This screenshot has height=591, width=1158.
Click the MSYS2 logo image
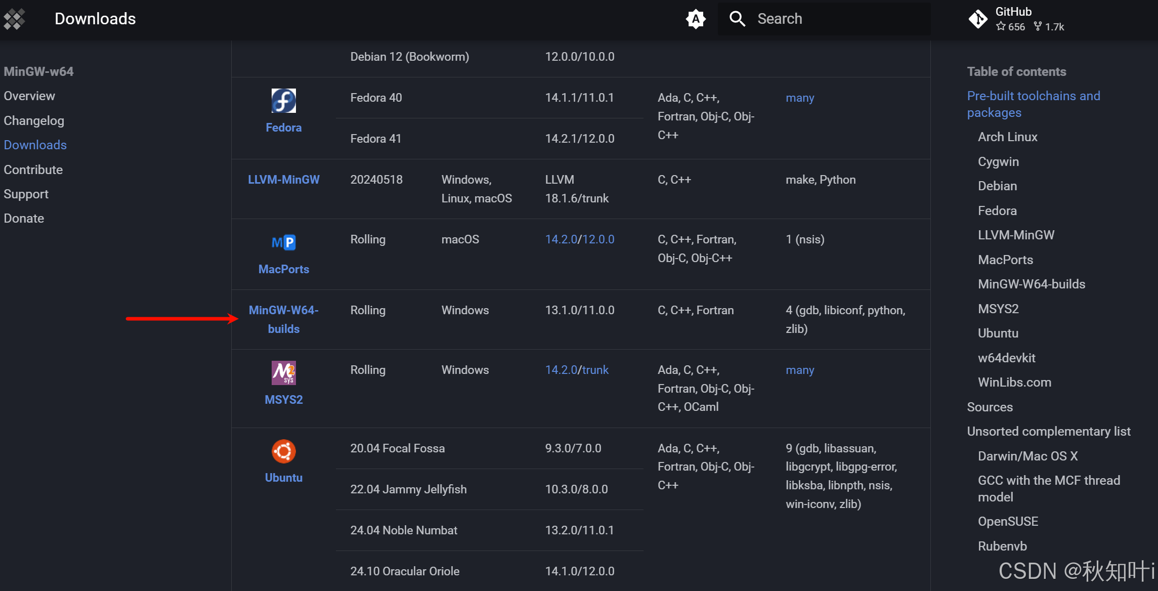[x=283, y=373]
